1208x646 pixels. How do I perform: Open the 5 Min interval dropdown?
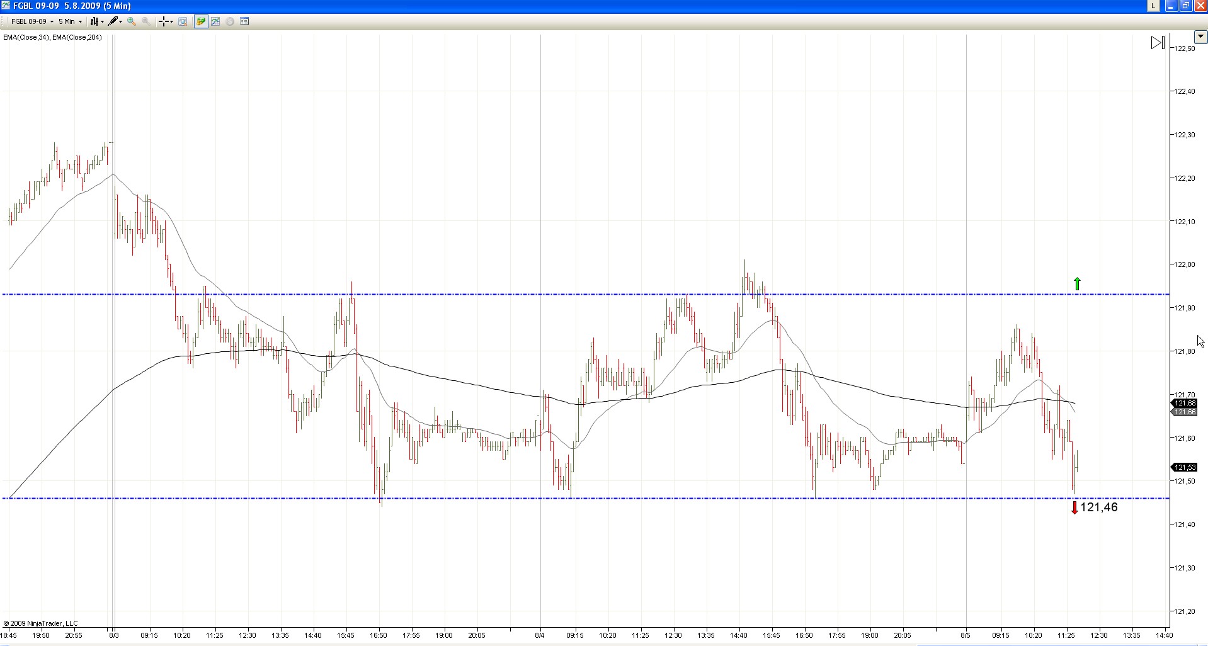[x=70, y=21]
